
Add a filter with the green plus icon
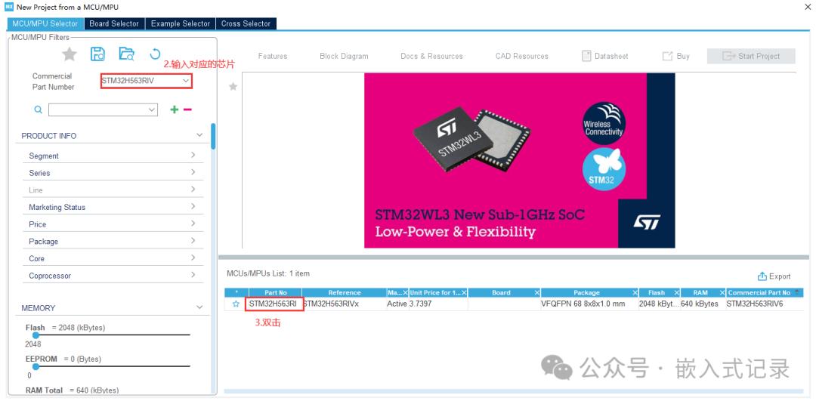click(x=175, y=110)
